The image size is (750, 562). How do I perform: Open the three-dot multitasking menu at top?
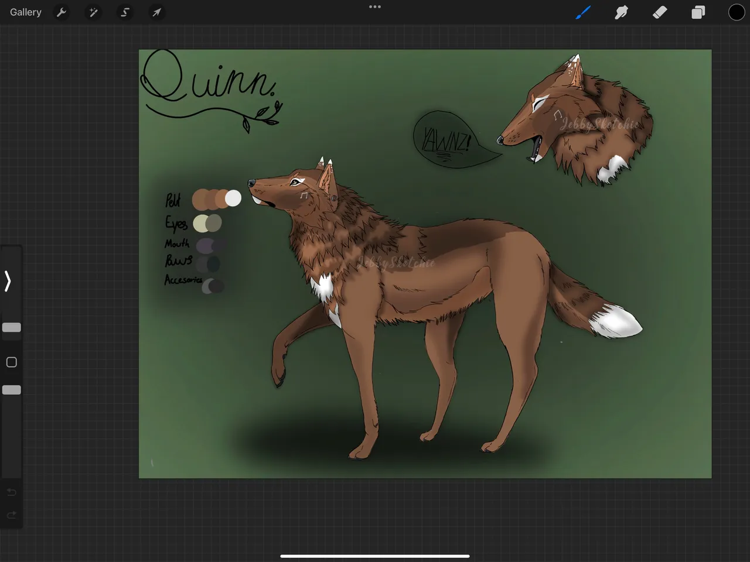pos(375,7)
